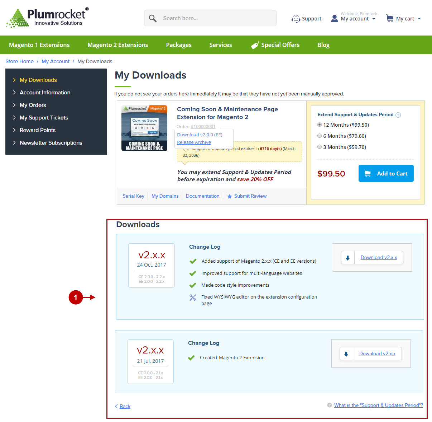The width and height of the screenshot is (432, 422).
Task: Click the star icon next to Submit Review
Action: click(230, 196)
